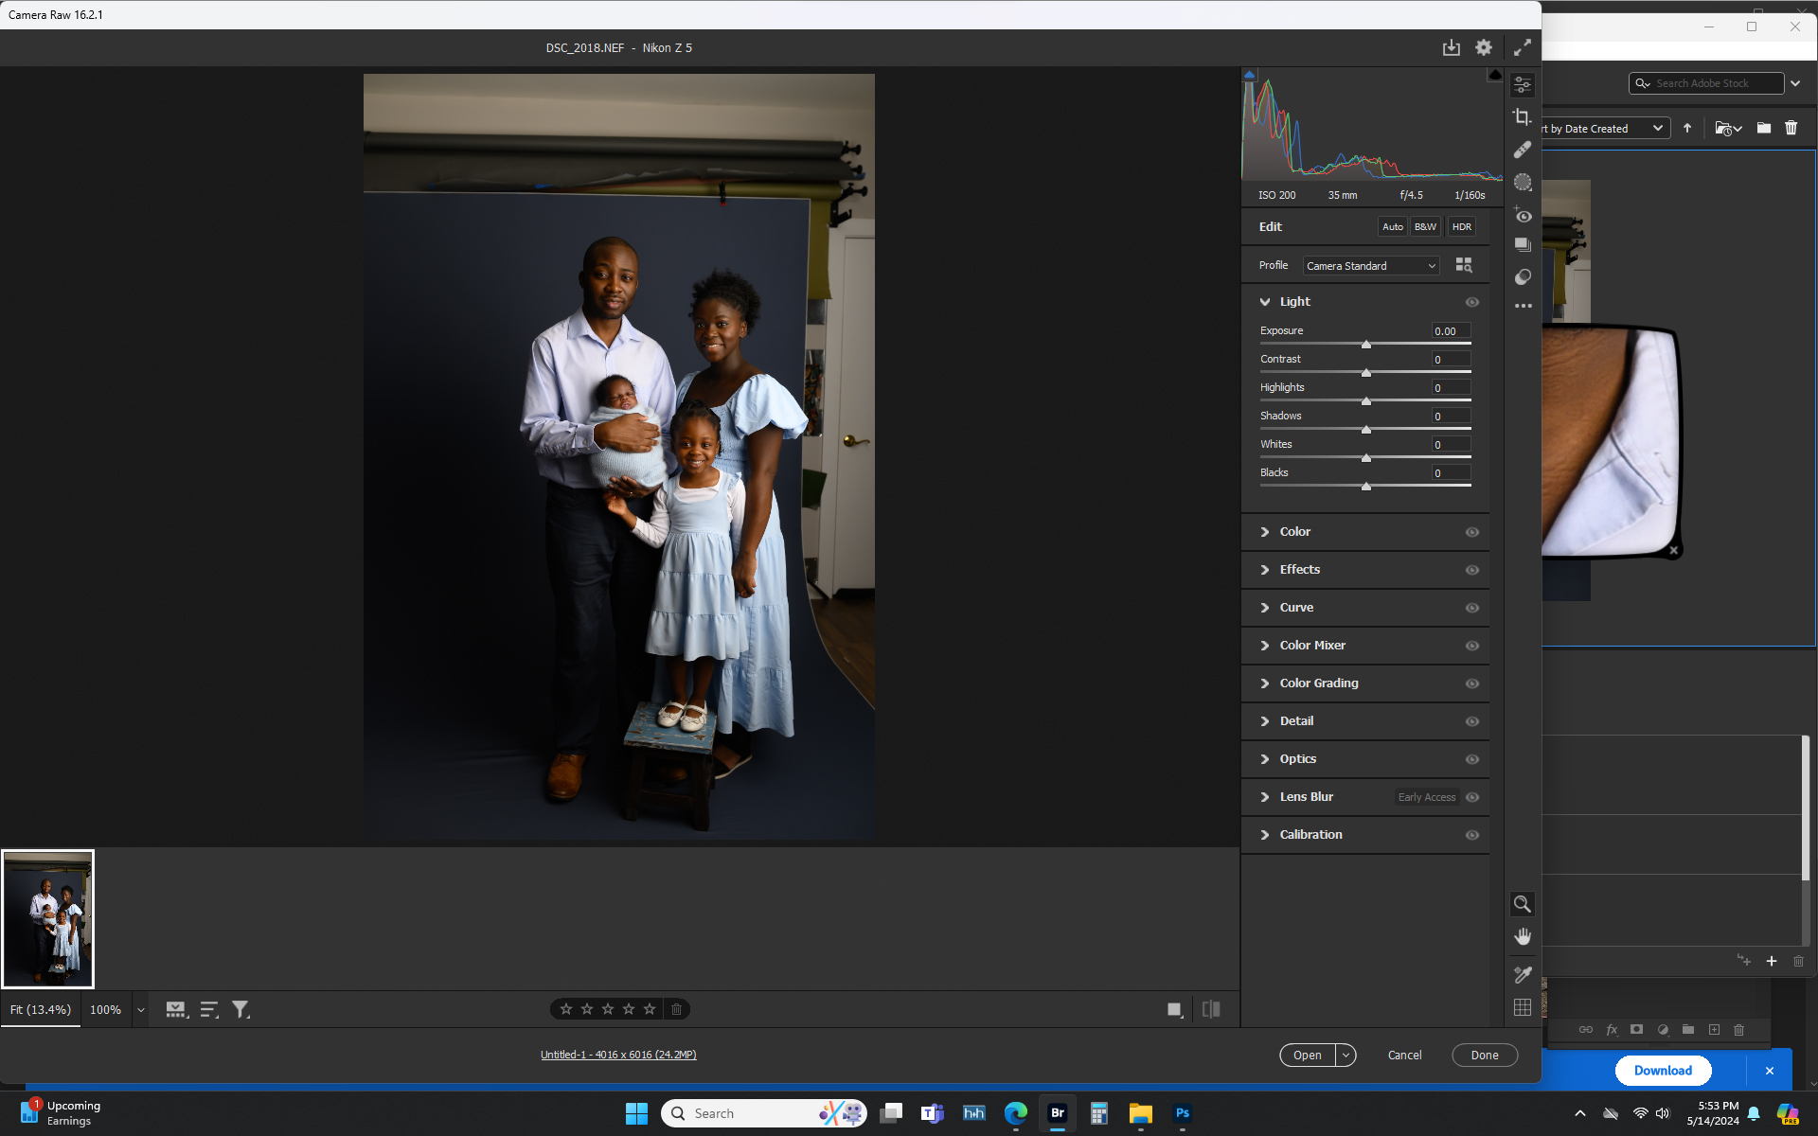Click the Done button
This screenshot has height=1136, width=1818.
1484,1055
